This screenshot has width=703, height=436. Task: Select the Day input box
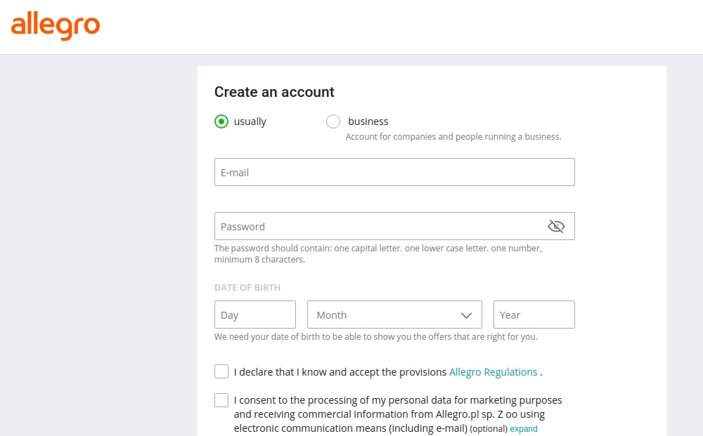(254, 315)
